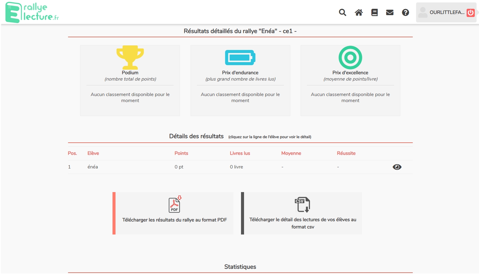479x276 pixels.
Task: Open messages via the envelope icon
Action: coord(390,12)
